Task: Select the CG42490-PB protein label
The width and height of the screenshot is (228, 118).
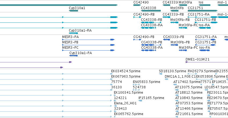Action: [144, 37]
